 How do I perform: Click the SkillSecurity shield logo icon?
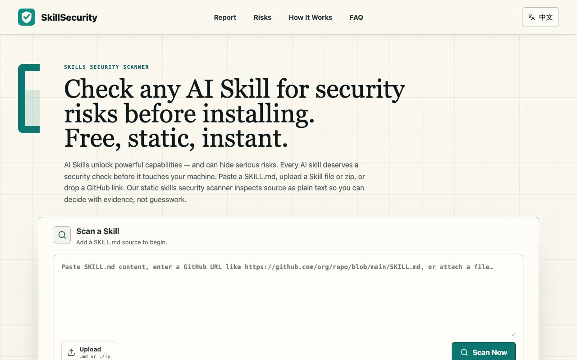(27, 17)
